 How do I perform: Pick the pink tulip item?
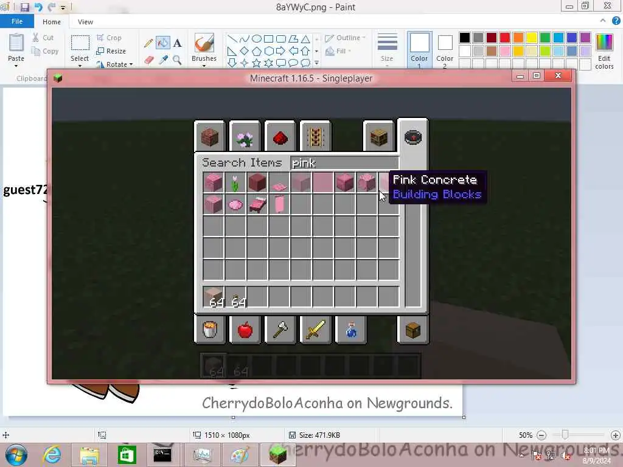click(x=235, y=182)
